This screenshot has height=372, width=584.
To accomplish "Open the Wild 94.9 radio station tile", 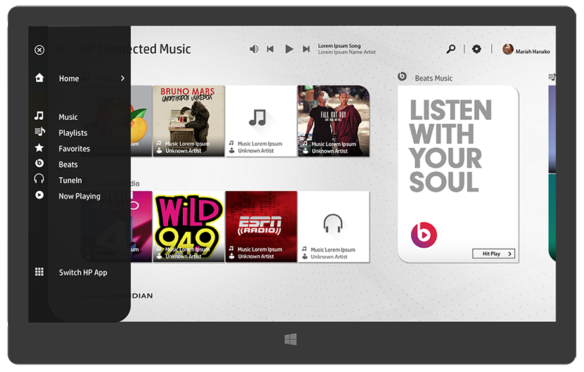I will (189, 226).
